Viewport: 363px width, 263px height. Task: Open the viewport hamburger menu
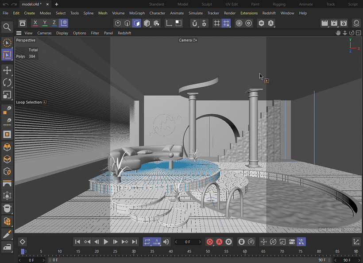19,33
